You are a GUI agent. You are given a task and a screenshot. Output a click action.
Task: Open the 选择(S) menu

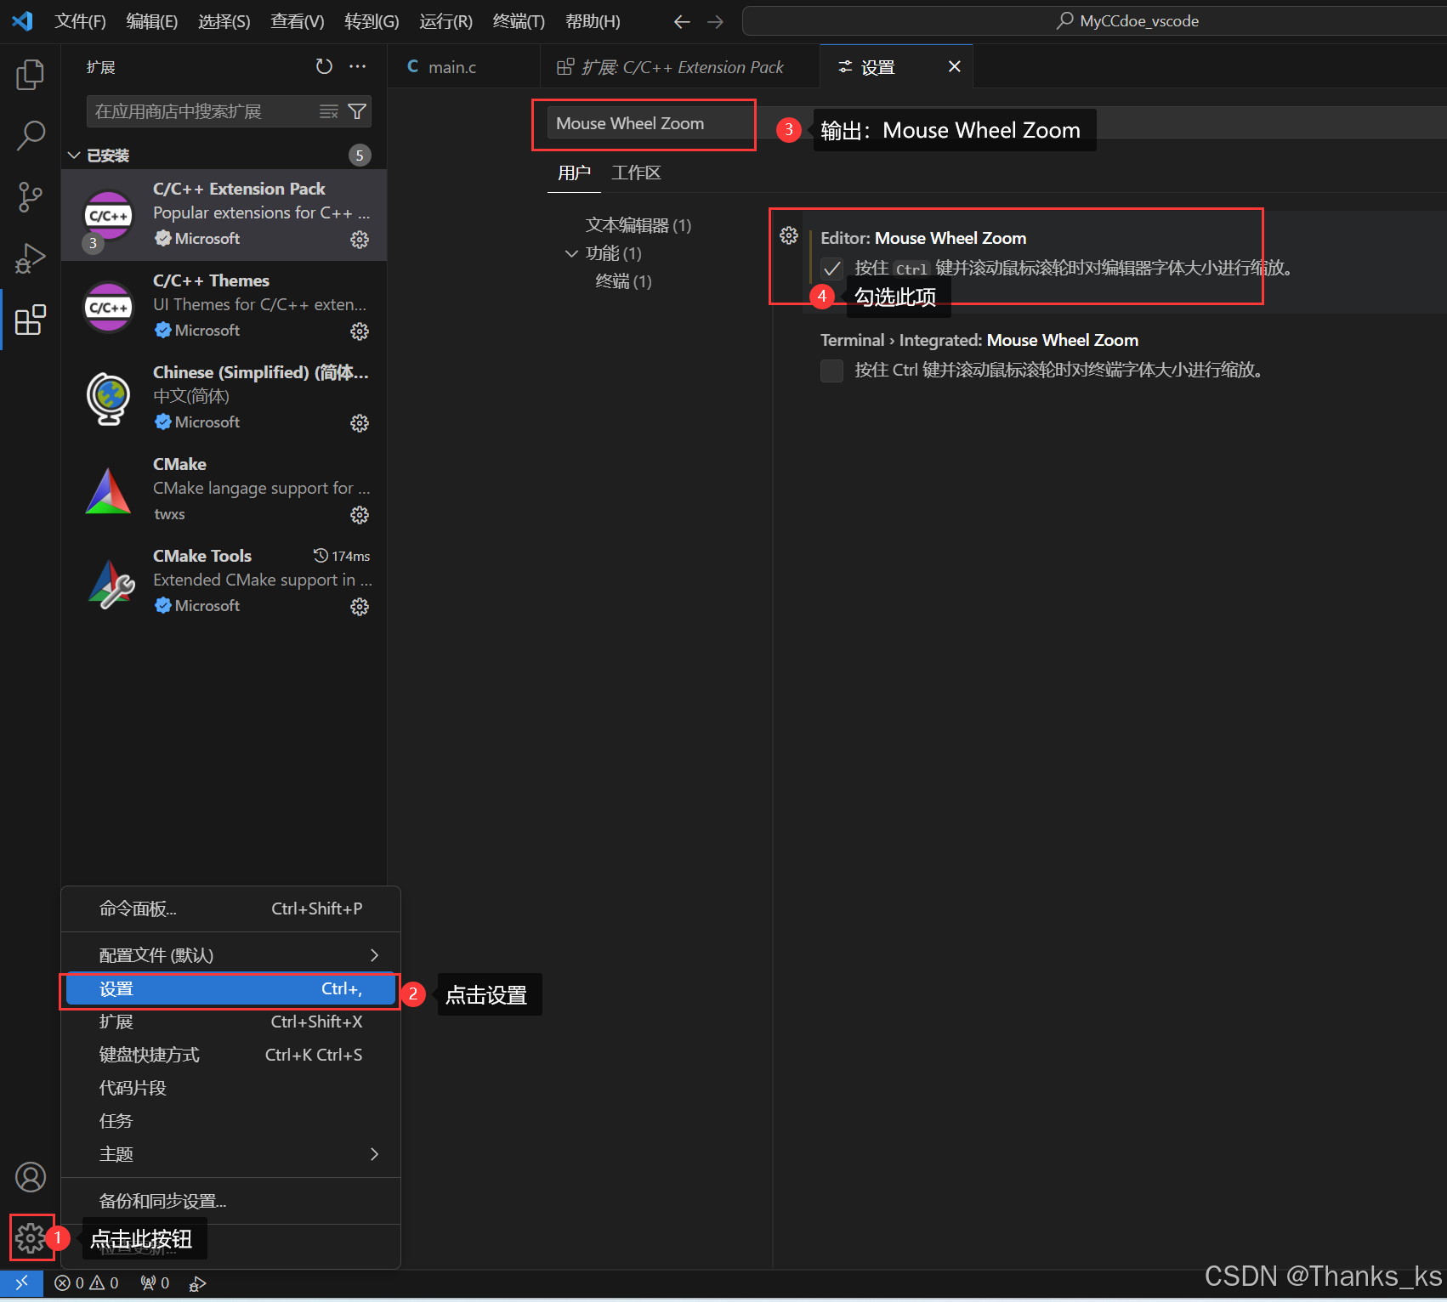click(x=224, y=21)
